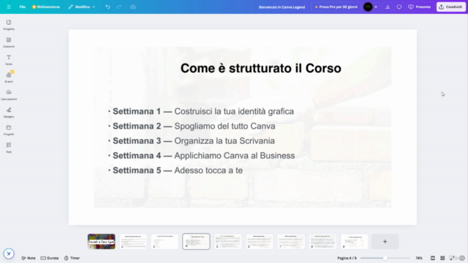Open the File menu
This screenshot has width=468, height=263.
pos(23,7)
